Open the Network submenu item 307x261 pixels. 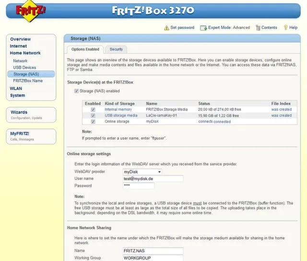(x=20, y=61)
